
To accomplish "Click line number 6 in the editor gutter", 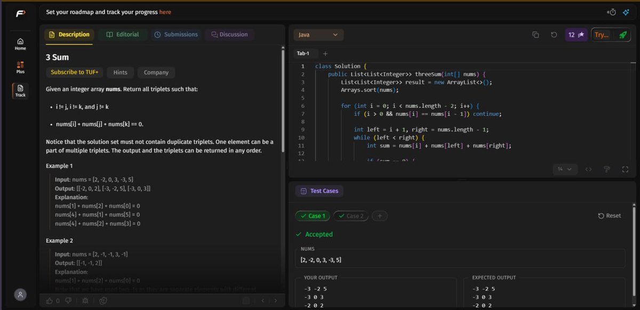I will coord(302,106).
